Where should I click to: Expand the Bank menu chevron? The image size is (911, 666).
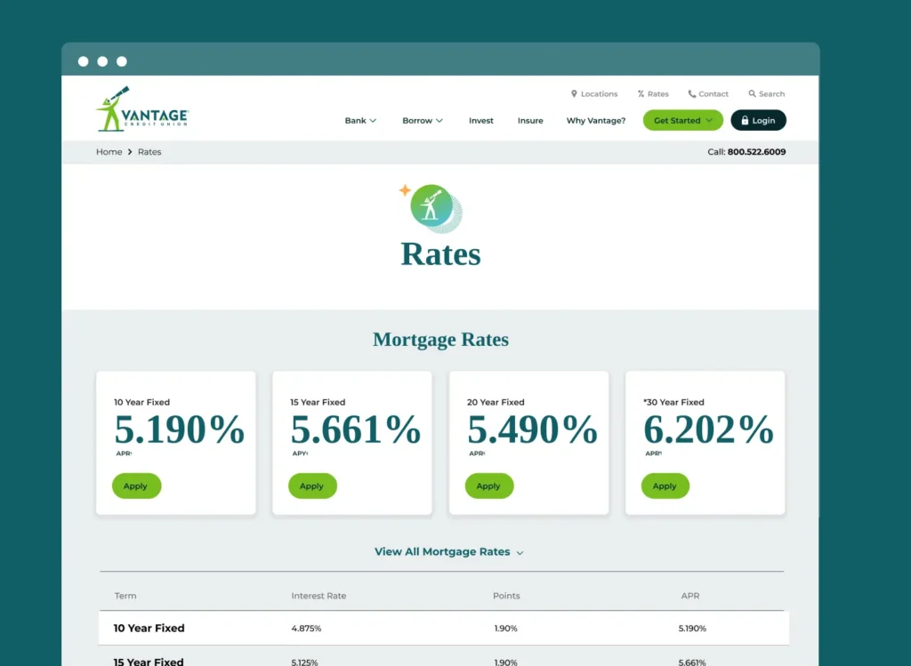(373, 121)
